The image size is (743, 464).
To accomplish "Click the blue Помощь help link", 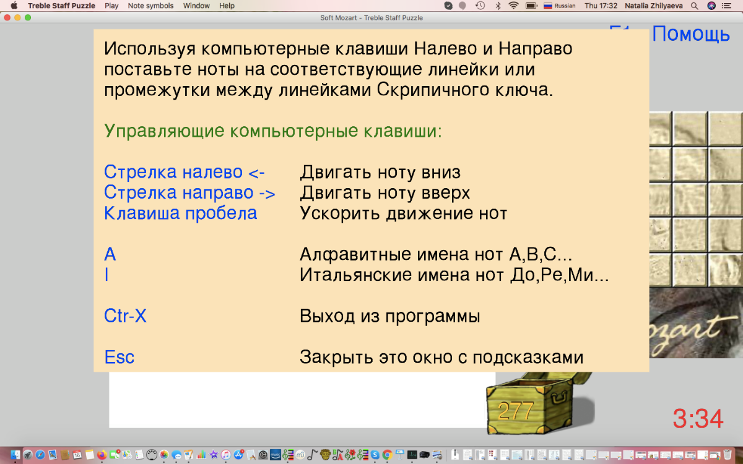I will point(691,33).
